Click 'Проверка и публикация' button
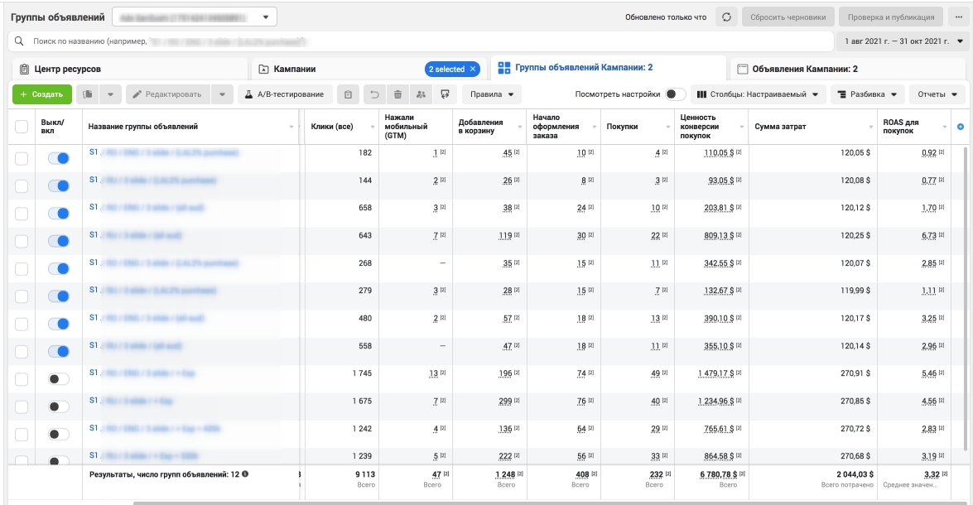 click(891, 17)
